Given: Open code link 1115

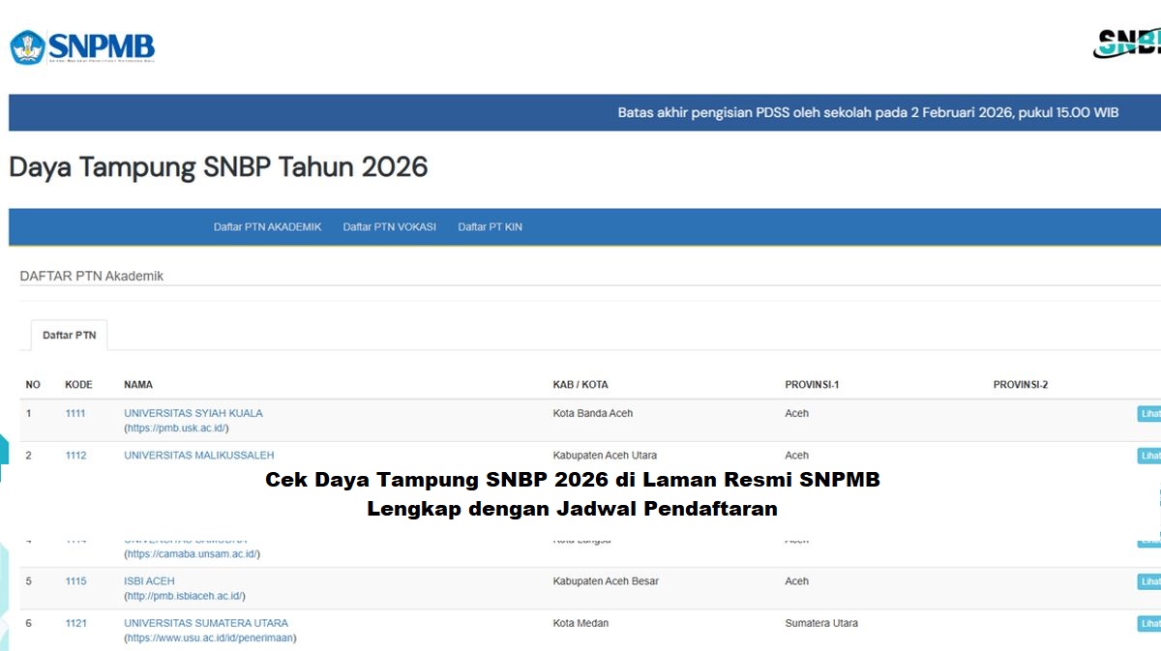Looking at the screenshot, I should coord(75,581).
